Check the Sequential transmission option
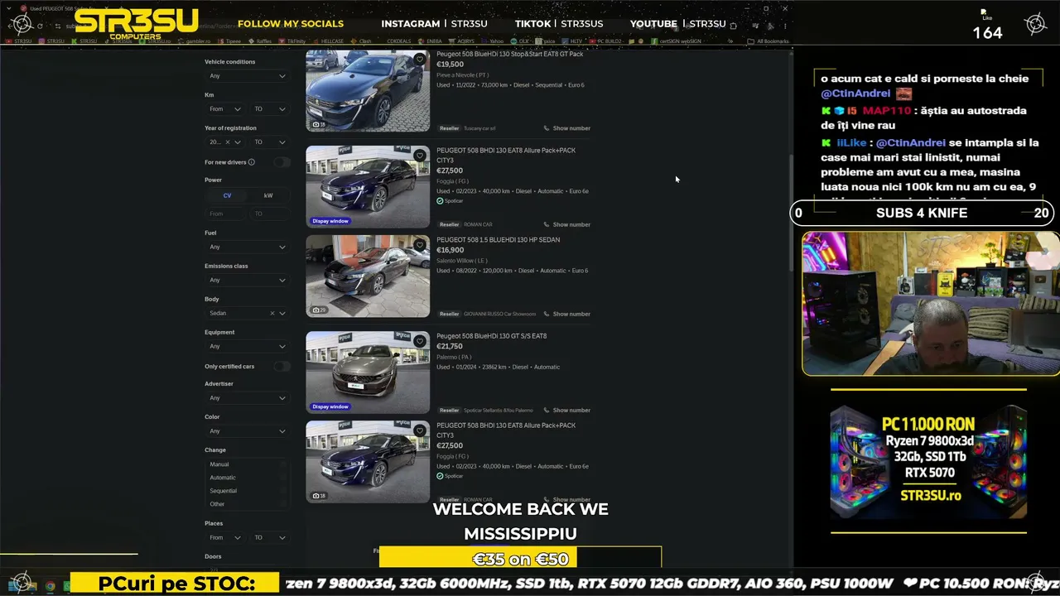 coord(283,491)
